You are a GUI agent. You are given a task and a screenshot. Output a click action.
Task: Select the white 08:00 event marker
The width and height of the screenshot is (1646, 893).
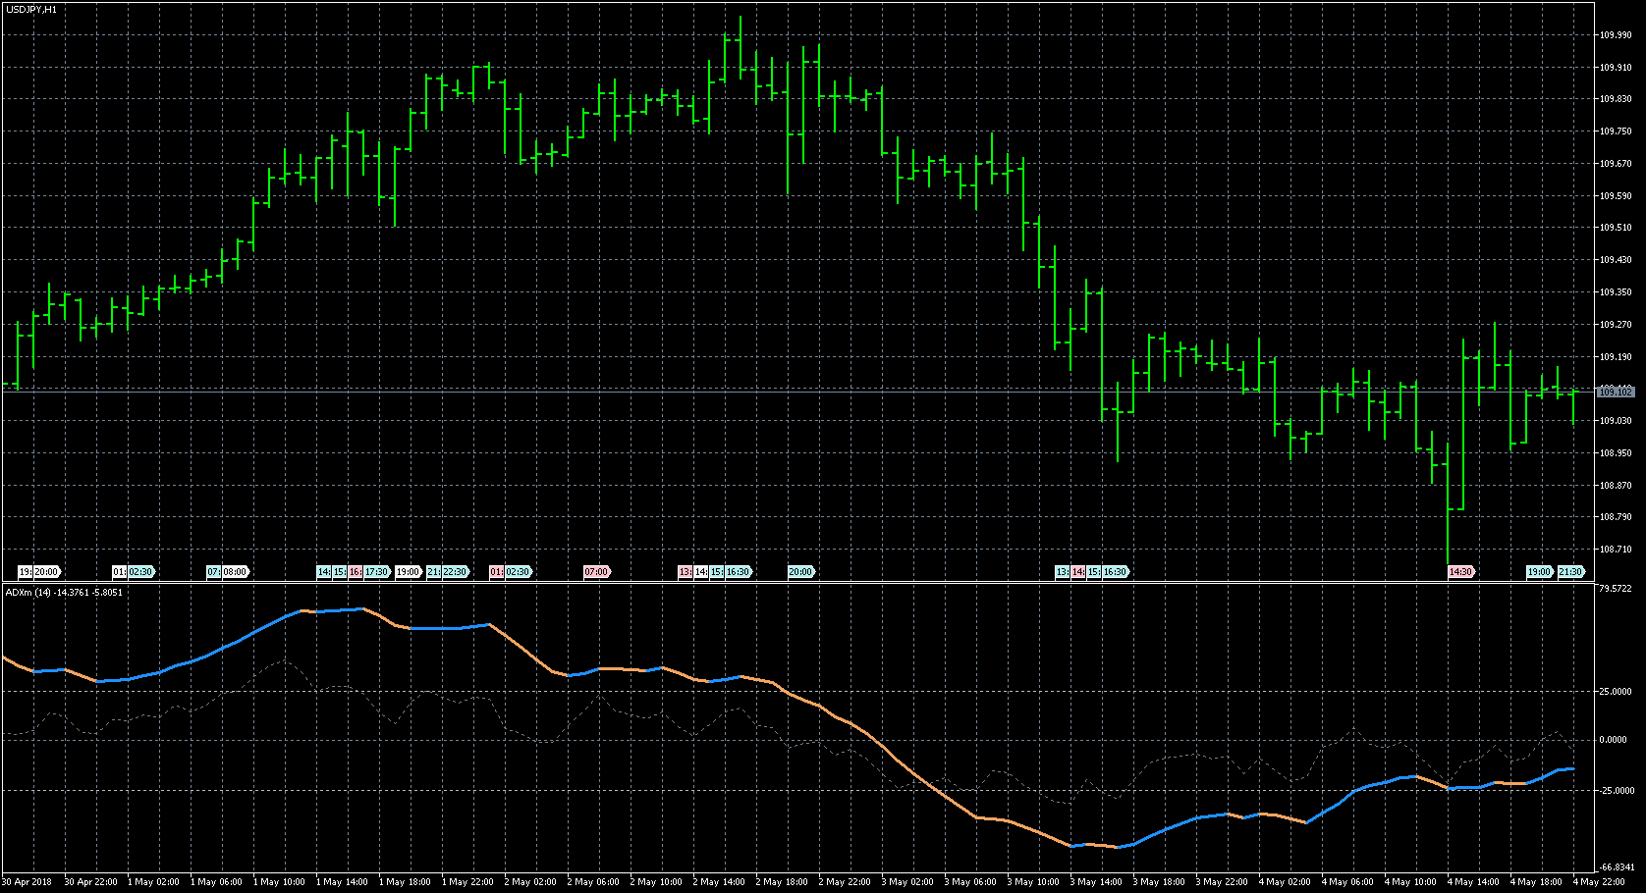(x=235, y=572)
